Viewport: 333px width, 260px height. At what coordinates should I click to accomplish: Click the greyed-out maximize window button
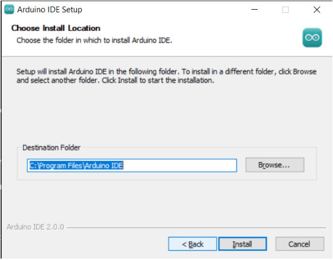pyautogui.click(x=285, y=10)
